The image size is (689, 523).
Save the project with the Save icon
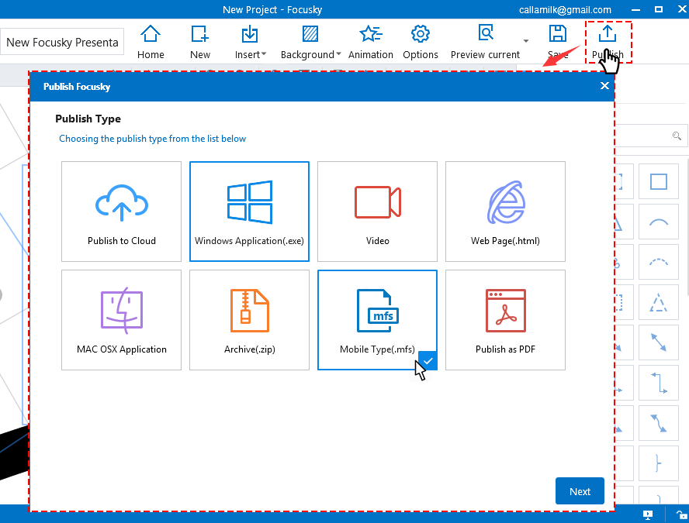click(558, 42)
